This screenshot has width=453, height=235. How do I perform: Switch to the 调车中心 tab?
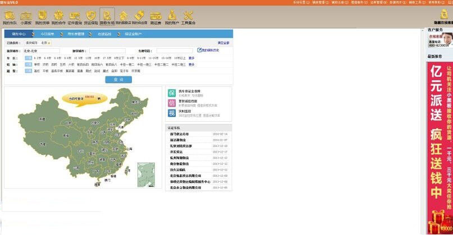(x=19, y=34)
